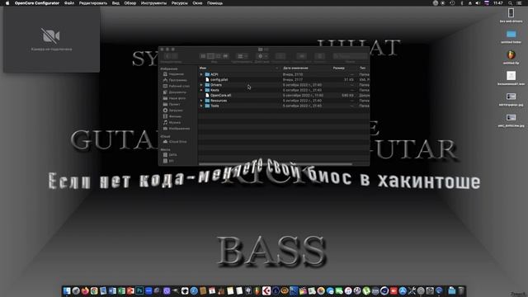Open blue folder stack in the Dock
528x297 pixels.
(x=451, y=291)
